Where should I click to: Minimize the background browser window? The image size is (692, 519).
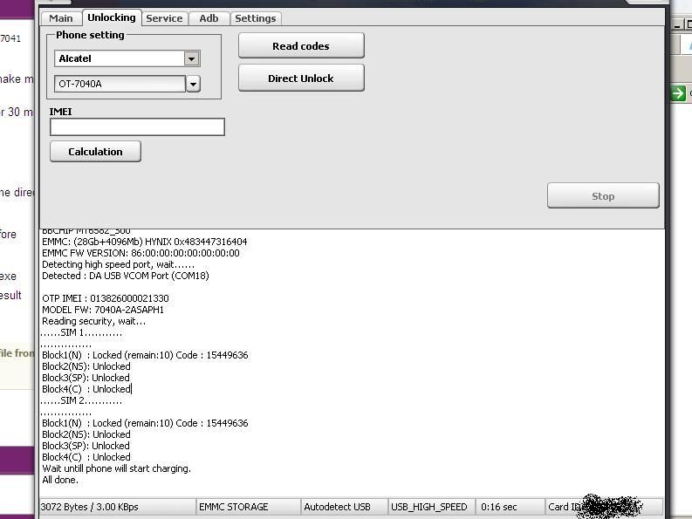point(679,24)
